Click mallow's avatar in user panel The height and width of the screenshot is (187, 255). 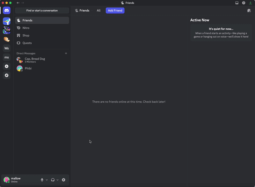[6, 180]
